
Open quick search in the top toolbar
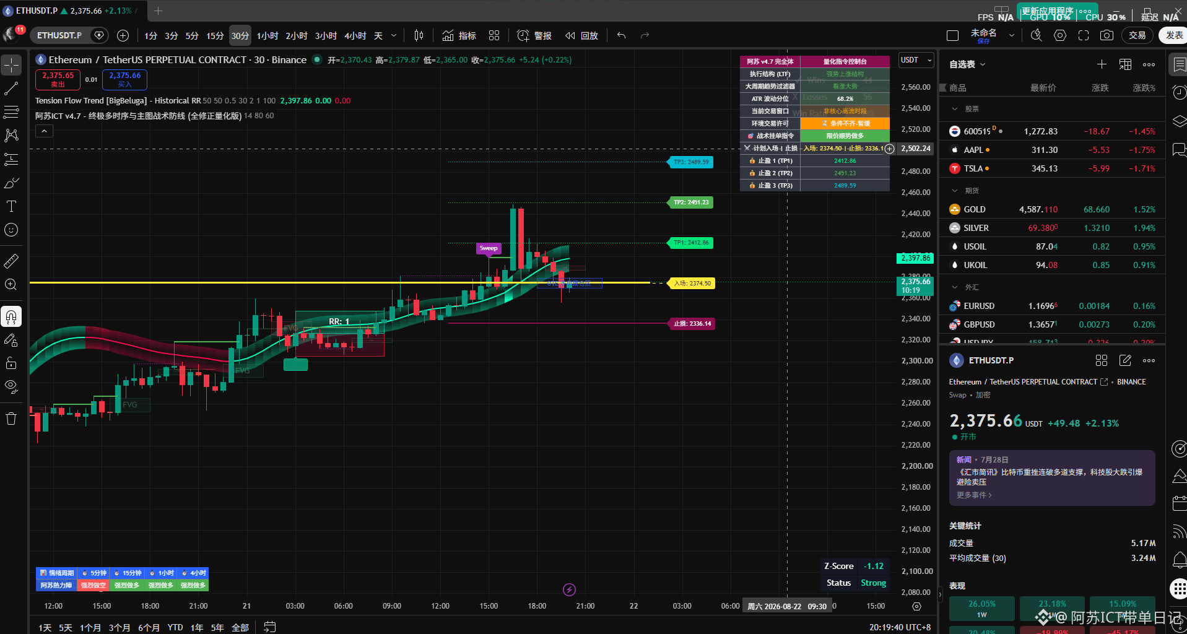click(x=1037, y=35)
